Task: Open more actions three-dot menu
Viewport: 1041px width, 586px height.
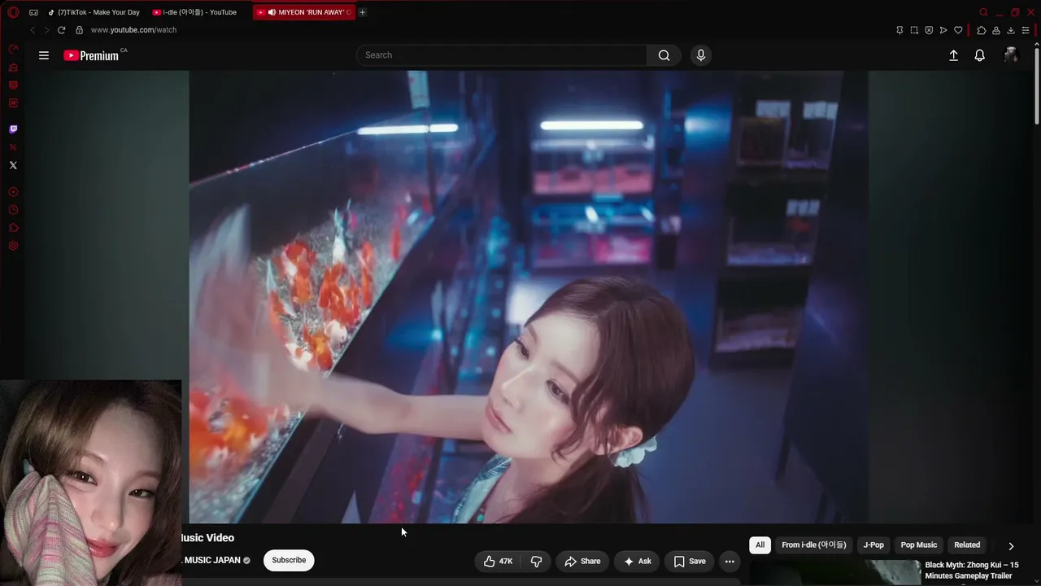Action: point(730,561)
